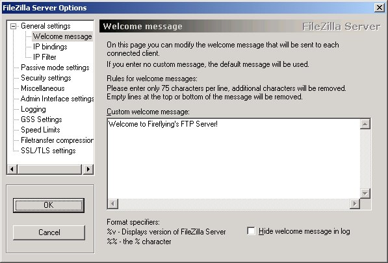Select the Logging page
The height and width of the screenshot is (263, 388).
pos(33,109)
